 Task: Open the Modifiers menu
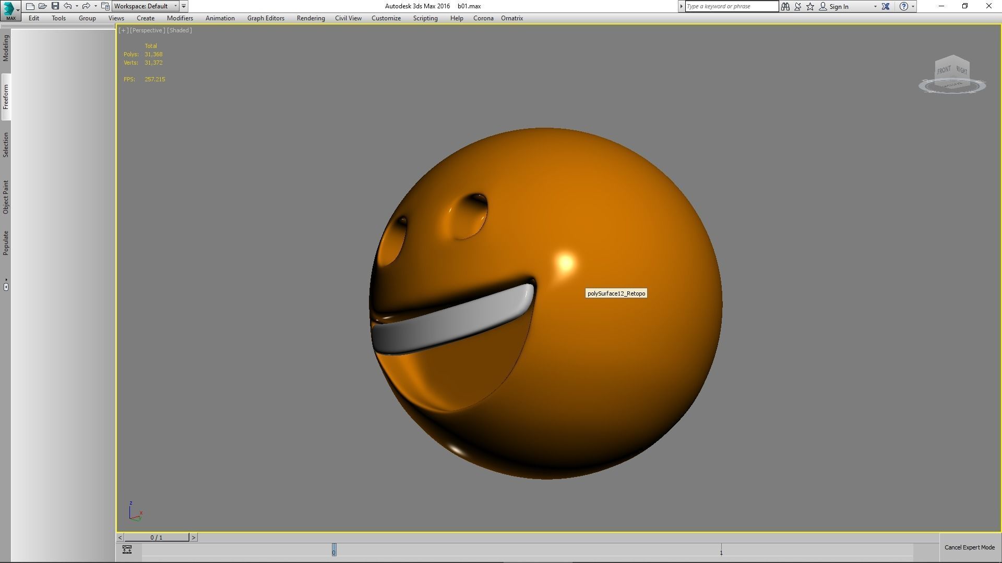(180, 18)
